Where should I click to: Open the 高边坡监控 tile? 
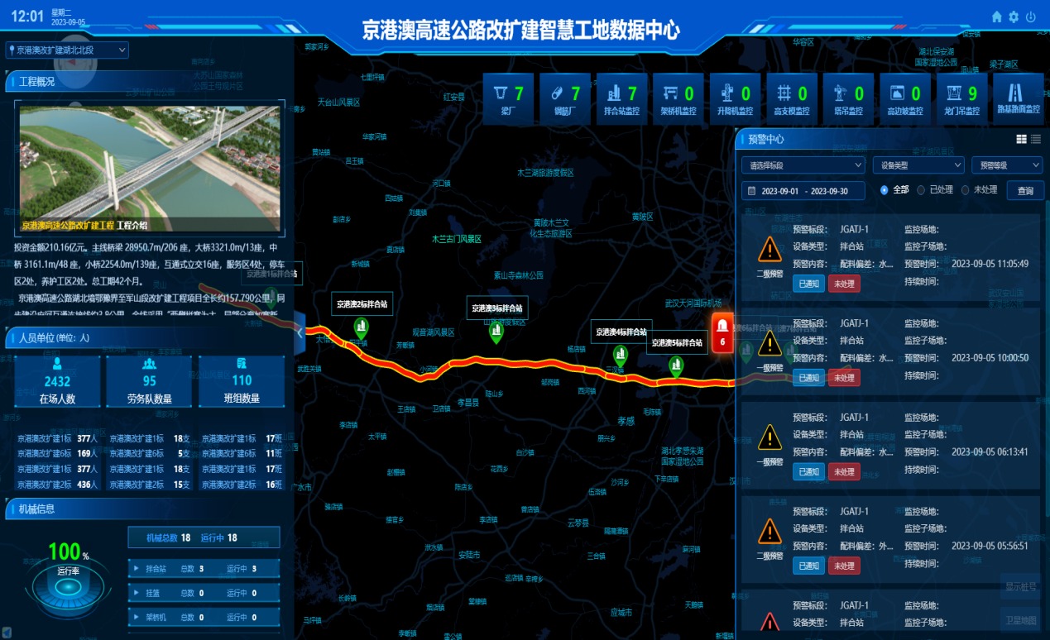pyautogui.click(x=905, y=99)
